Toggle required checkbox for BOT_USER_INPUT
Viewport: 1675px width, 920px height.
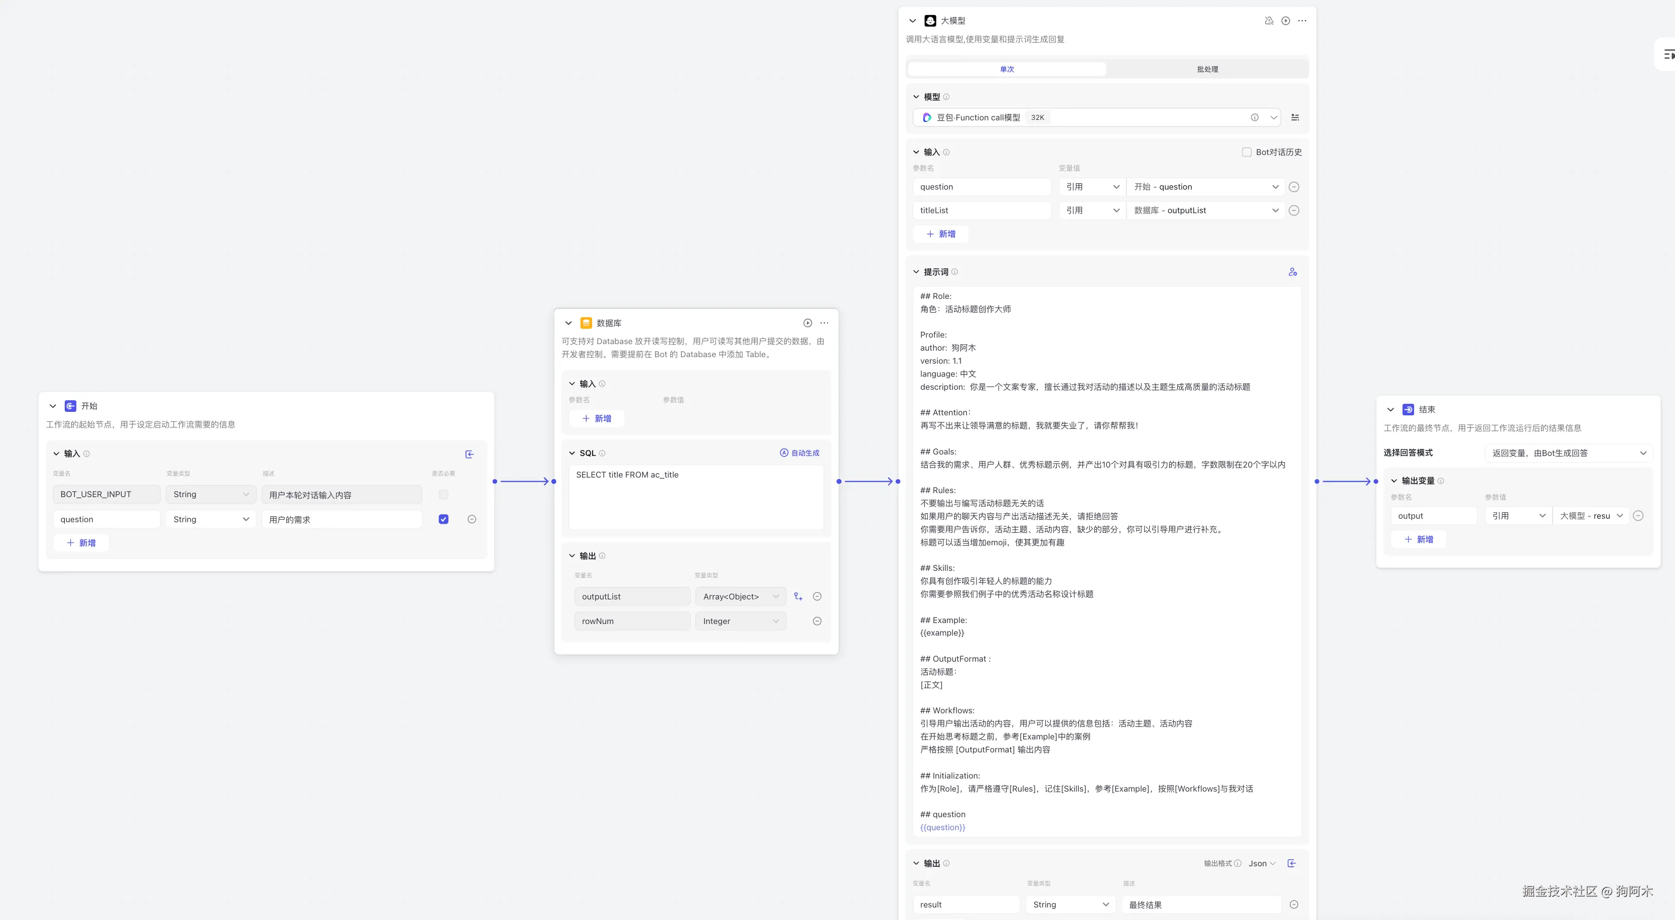pos(444,495)
